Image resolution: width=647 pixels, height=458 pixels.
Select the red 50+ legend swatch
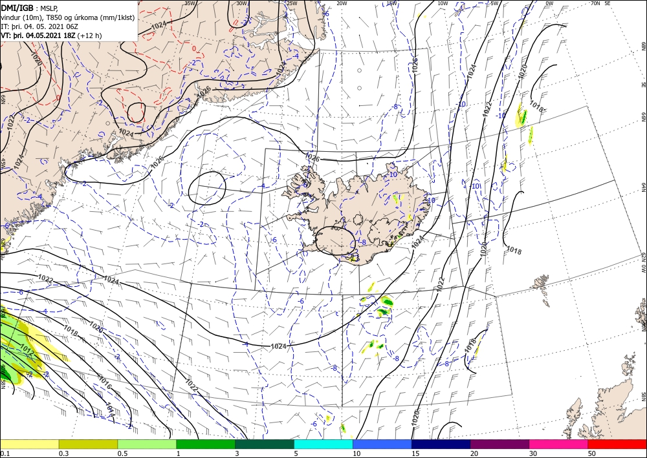tap(617, 444)
